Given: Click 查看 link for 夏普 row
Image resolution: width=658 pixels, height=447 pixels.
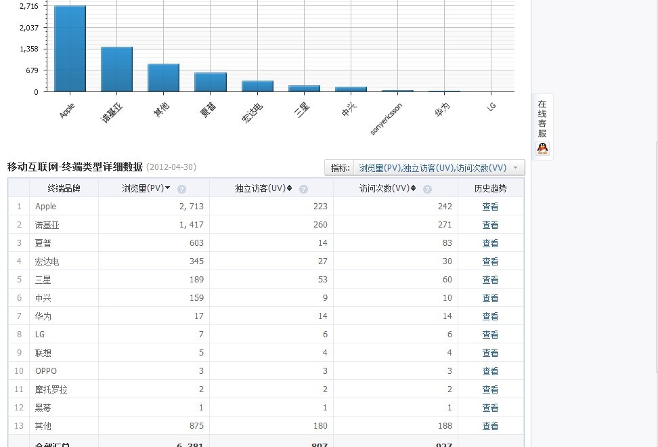Looking at the screenshot, I should (x=490, y=243).
